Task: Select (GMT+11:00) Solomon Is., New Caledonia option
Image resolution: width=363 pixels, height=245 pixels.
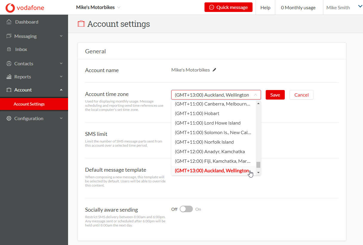Action: pos(214,132)
